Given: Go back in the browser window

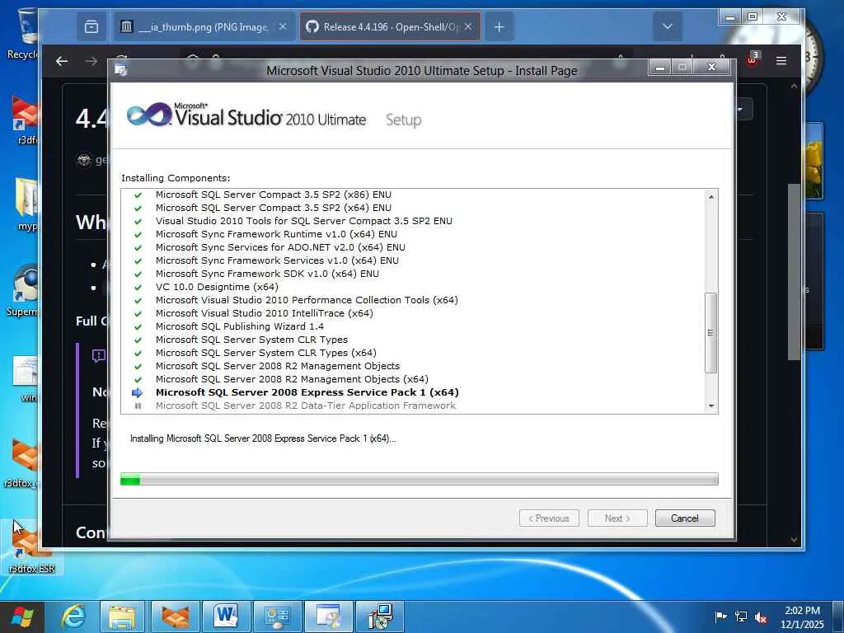Looking at the screenshot, I should coord(62,61).
